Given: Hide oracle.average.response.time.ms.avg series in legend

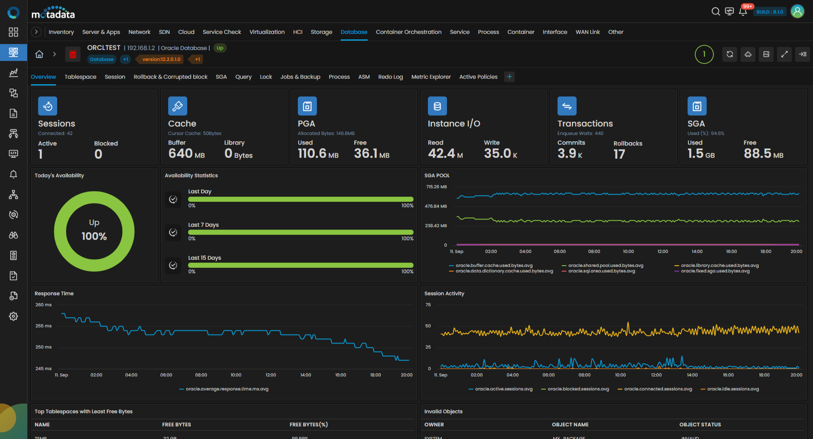Looking at the screenshot, I should (x=227, y=389).
